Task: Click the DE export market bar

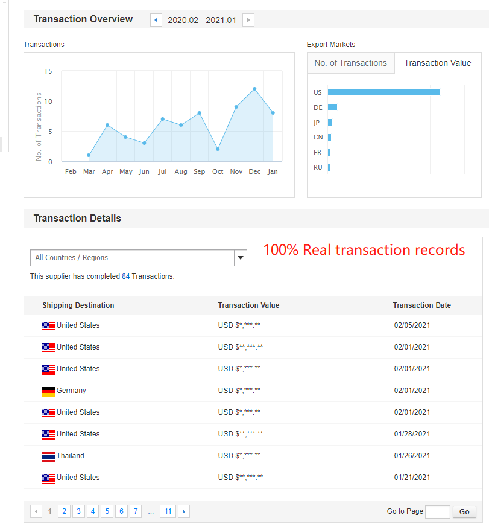Action: coord(332,107)
